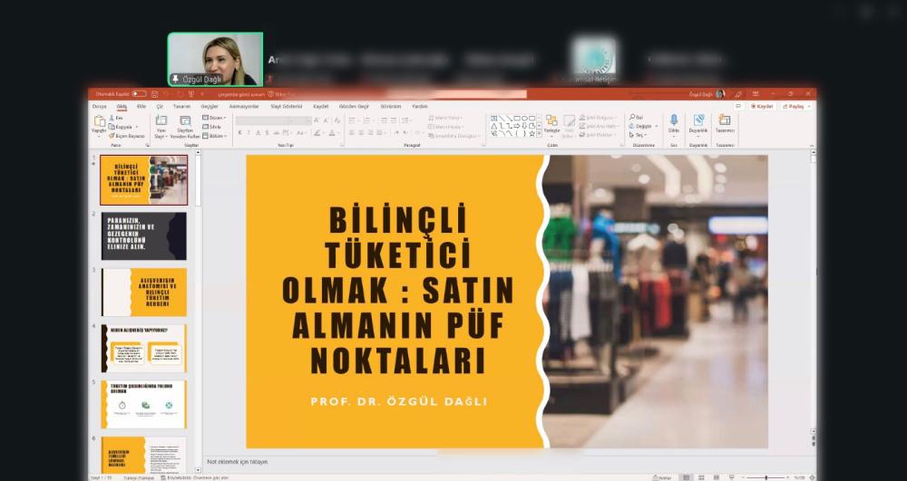Toggle the Otomatik Kaydet switch

coord(139,93)
